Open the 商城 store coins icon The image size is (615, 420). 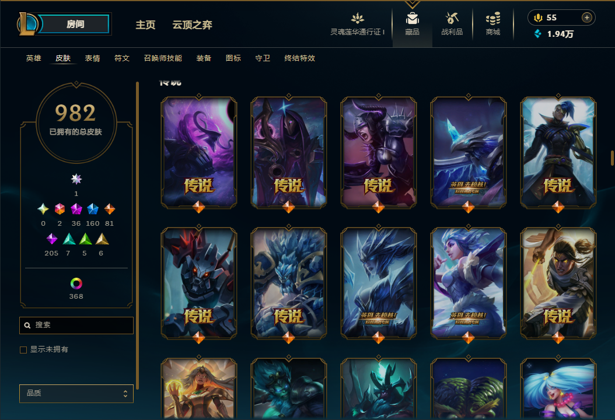[492, 19]
